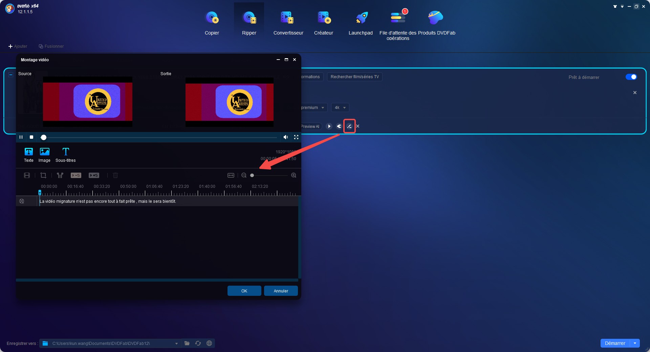Viewport: 650px width, 352px height.
Task: Toggle the Prêt à démarrer switch
Action: coord(631,77)
